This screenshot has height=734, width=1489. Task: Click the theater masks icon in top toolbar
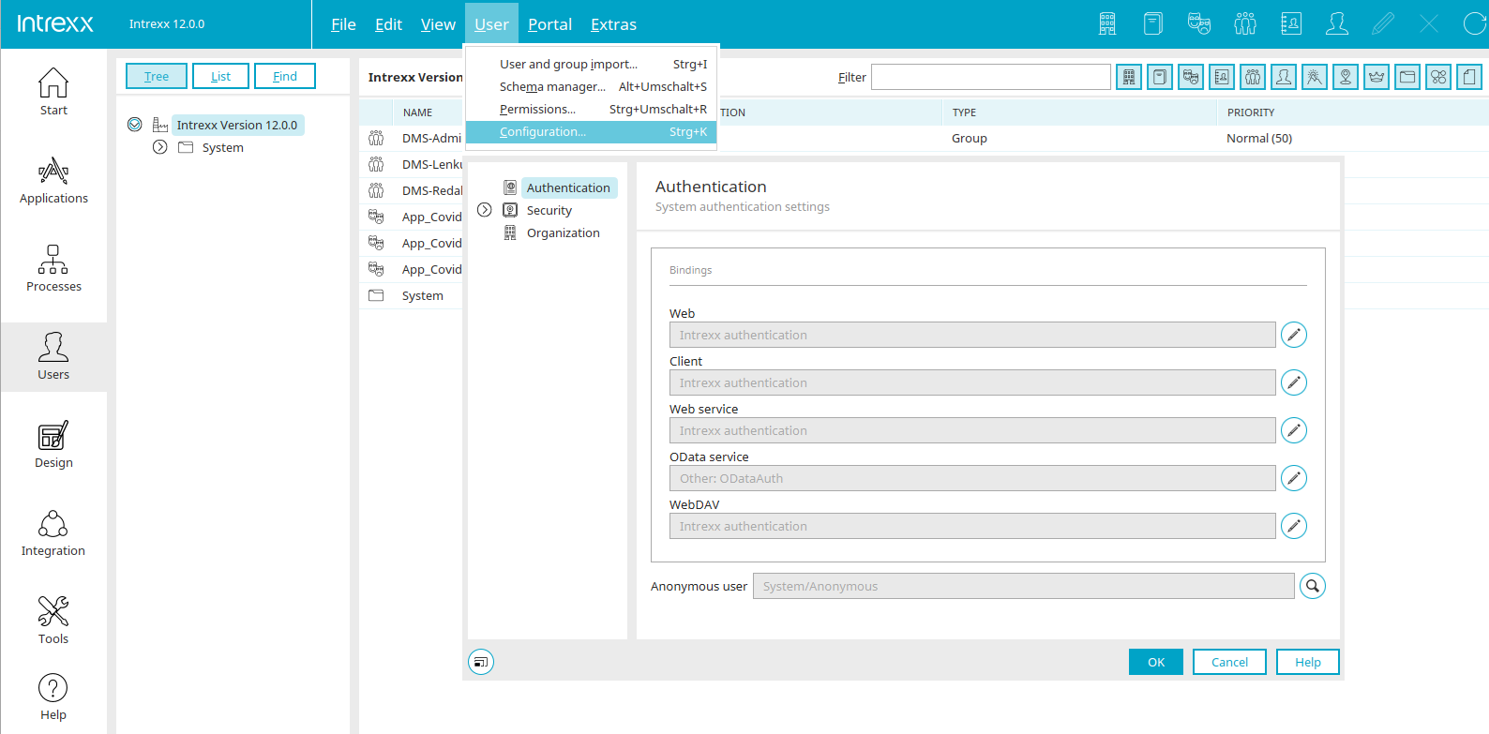1199,23
